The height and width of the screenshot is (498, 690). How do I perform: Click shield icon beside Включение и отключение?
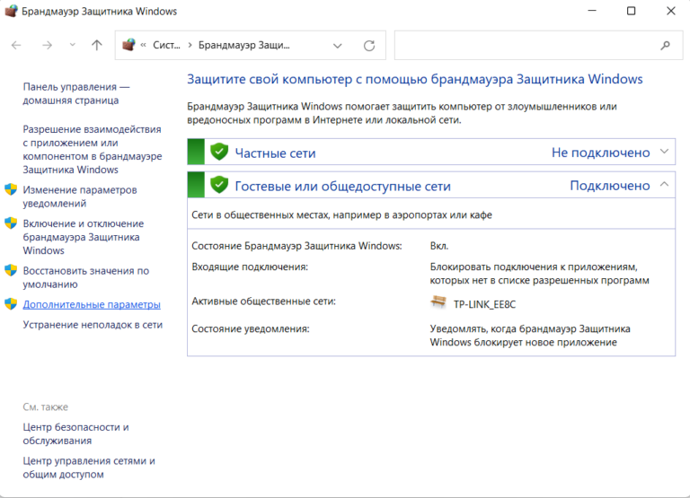coord(11,223)
